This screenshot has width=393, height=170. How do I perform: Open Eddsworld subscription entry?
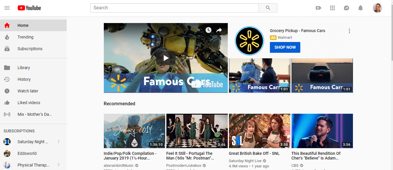point(33,153)
